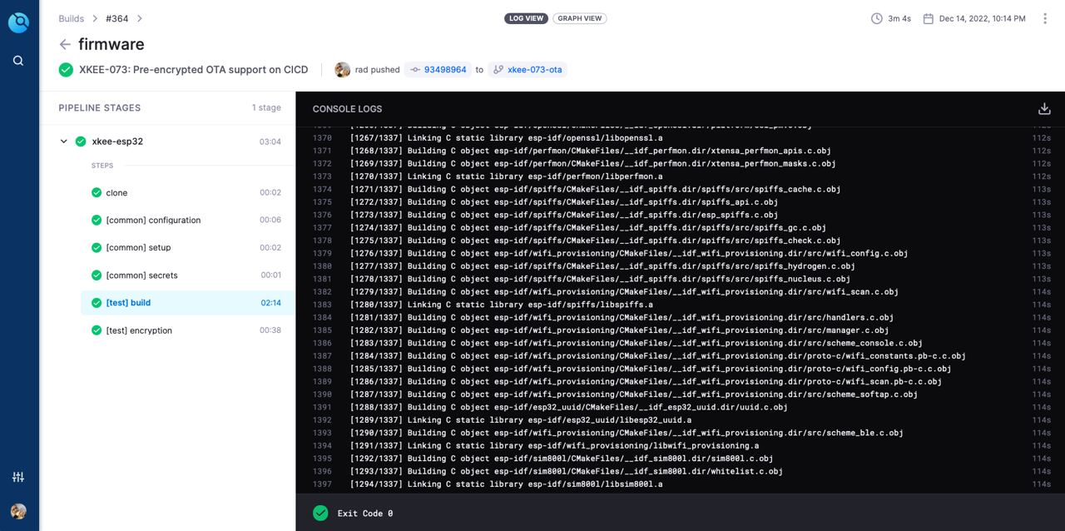Click the green check of clone step
This screenshot has height=531, width=1065.
(x=97, y=193)
